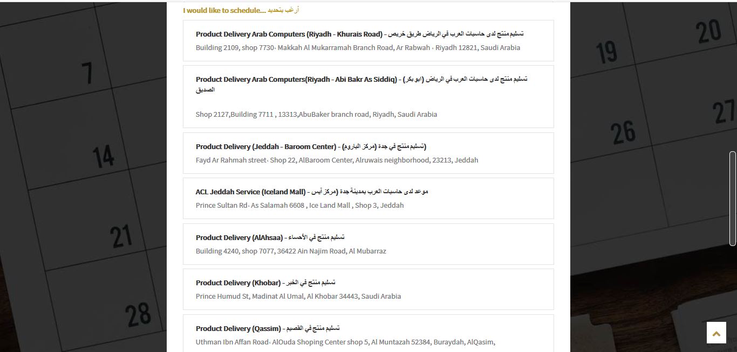Choose the Riyadh – Abi Bakr As Siddiq delivery option
The height and width of the screenshot is (352, 737).
click(x=368, y=96)
